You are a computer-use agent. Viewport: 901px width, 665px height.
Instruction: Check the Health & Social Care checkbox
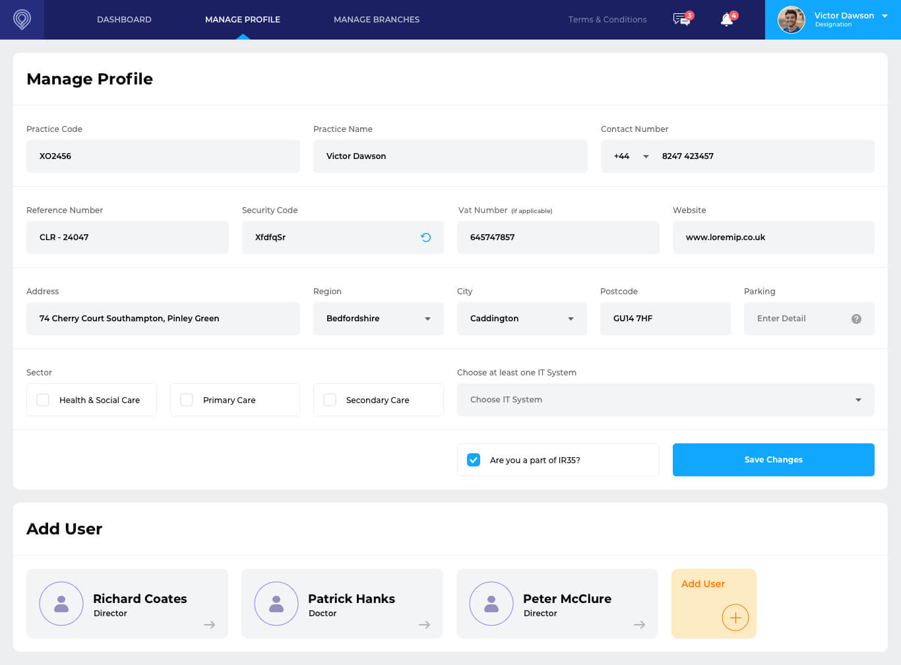[x=43, y=400]
